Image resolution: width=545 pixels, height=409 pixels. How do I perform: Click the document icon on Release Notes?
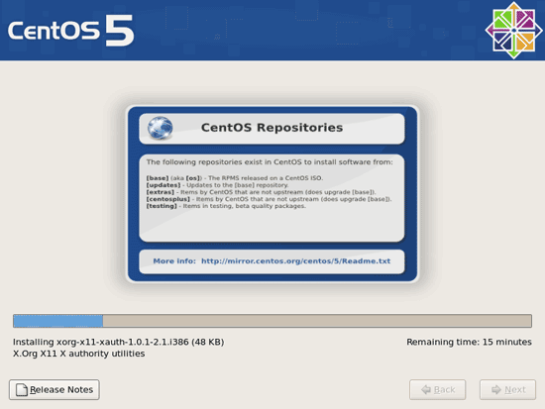click(x=22, y=390)
